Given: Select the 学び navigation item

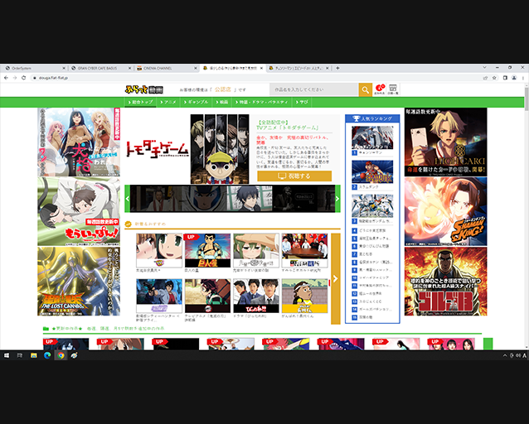Looking at the screenshot, I should (302, 102).
